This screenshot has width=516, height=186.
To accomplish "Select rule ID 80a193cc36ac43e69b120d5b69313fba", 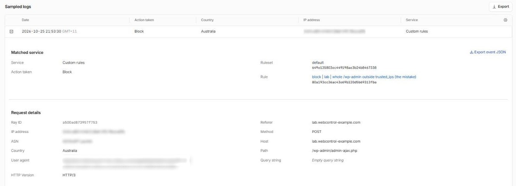I will click(344, 82).
